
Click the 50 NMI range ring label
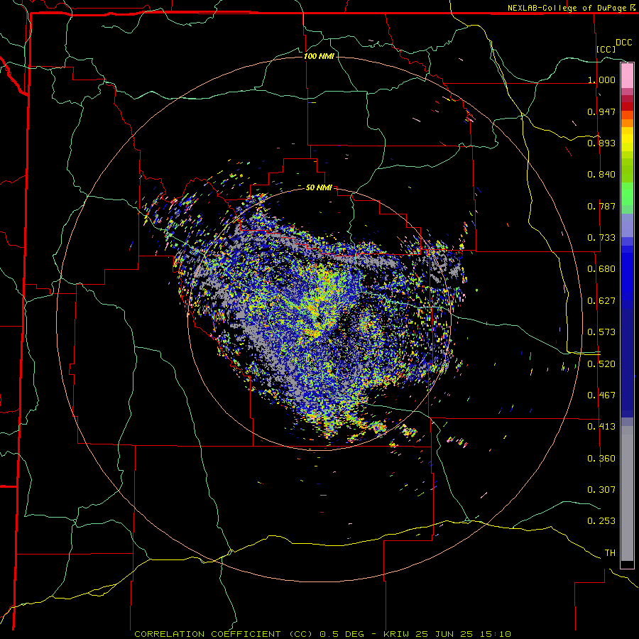click(x=319, y=187)
